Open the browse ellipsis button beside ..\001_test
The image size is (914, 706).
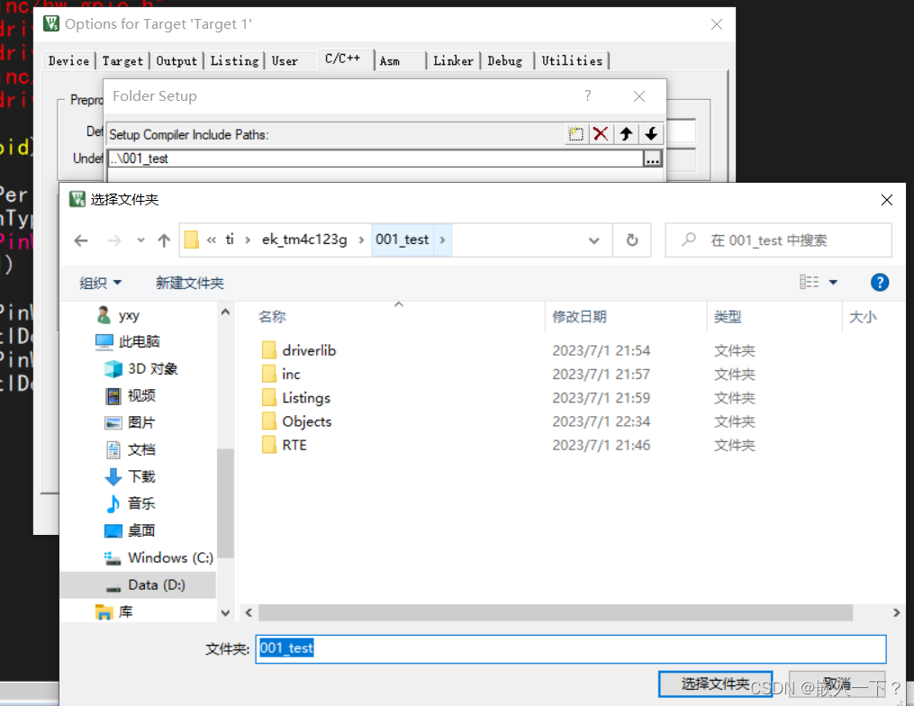[653, 158]
